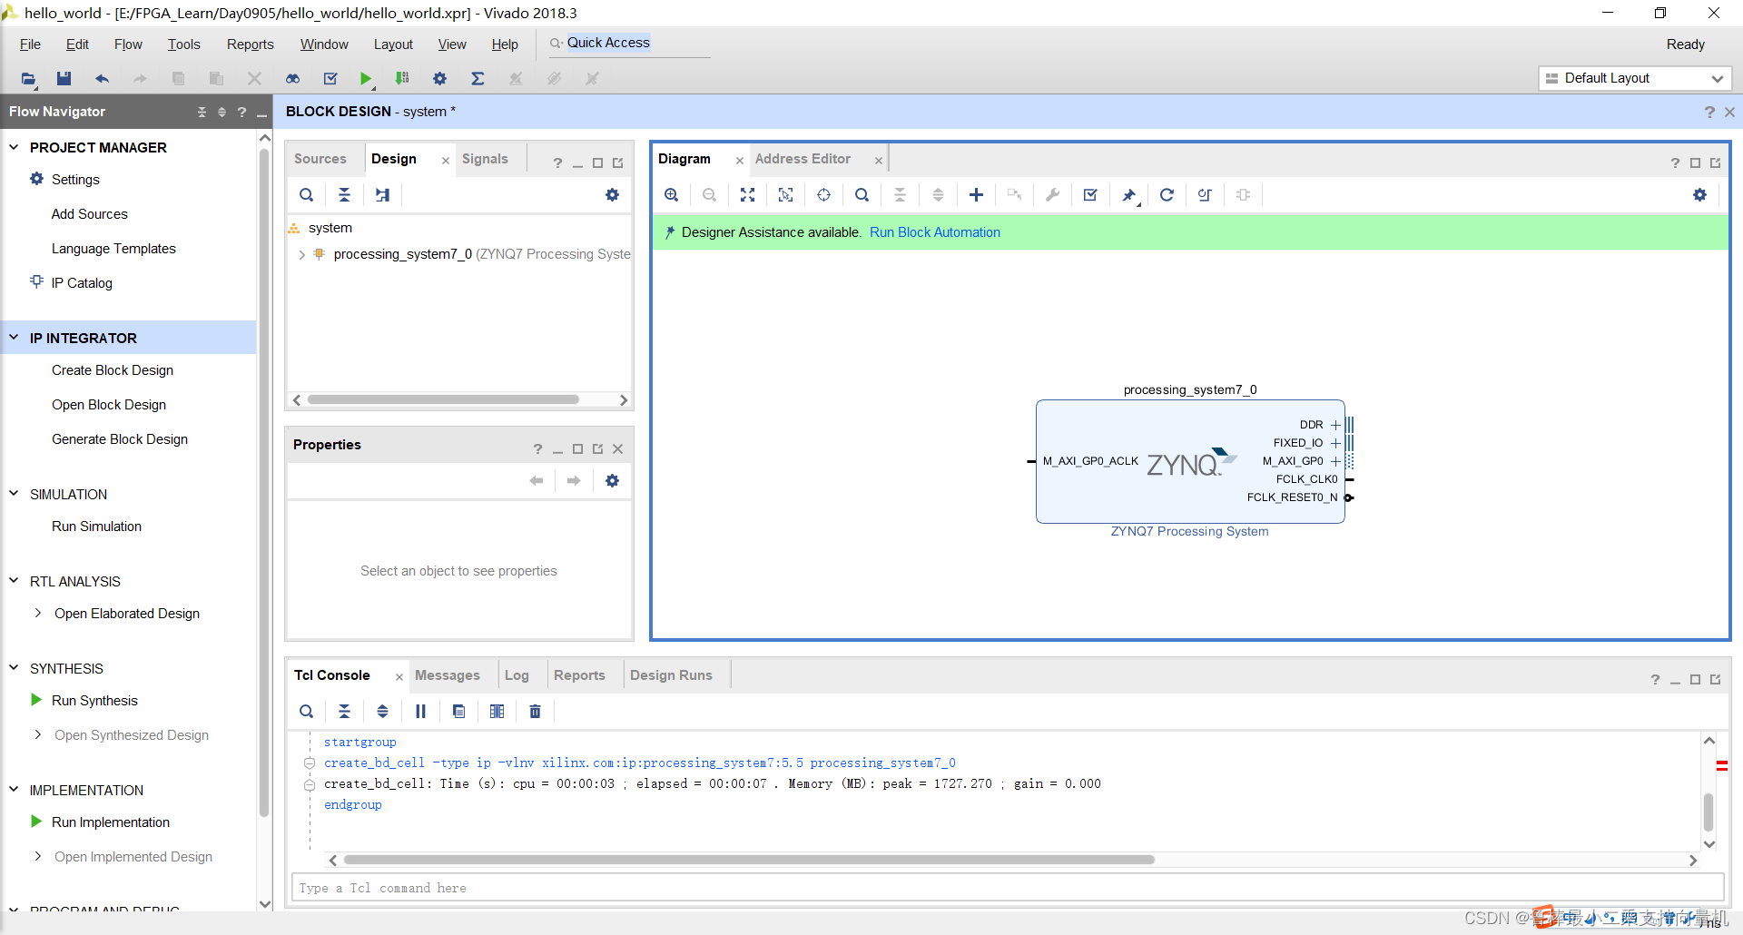Click the Sigma report icon in main toolbar
The height and width of the screenshot is (935, 1743).
pyautogui.click(x=478, y=79)
